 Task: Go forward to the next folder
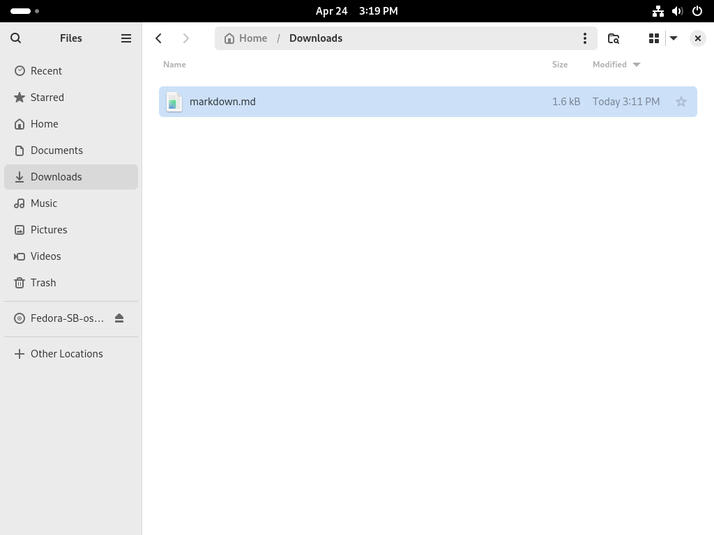click(x=185, y=38)
